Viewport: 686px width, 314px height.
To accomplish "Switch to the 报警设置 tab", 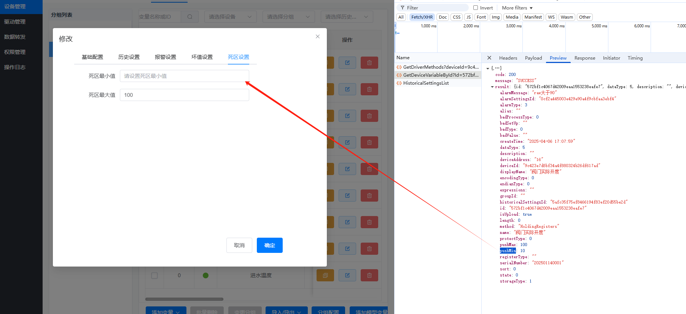I will point(166,57).
